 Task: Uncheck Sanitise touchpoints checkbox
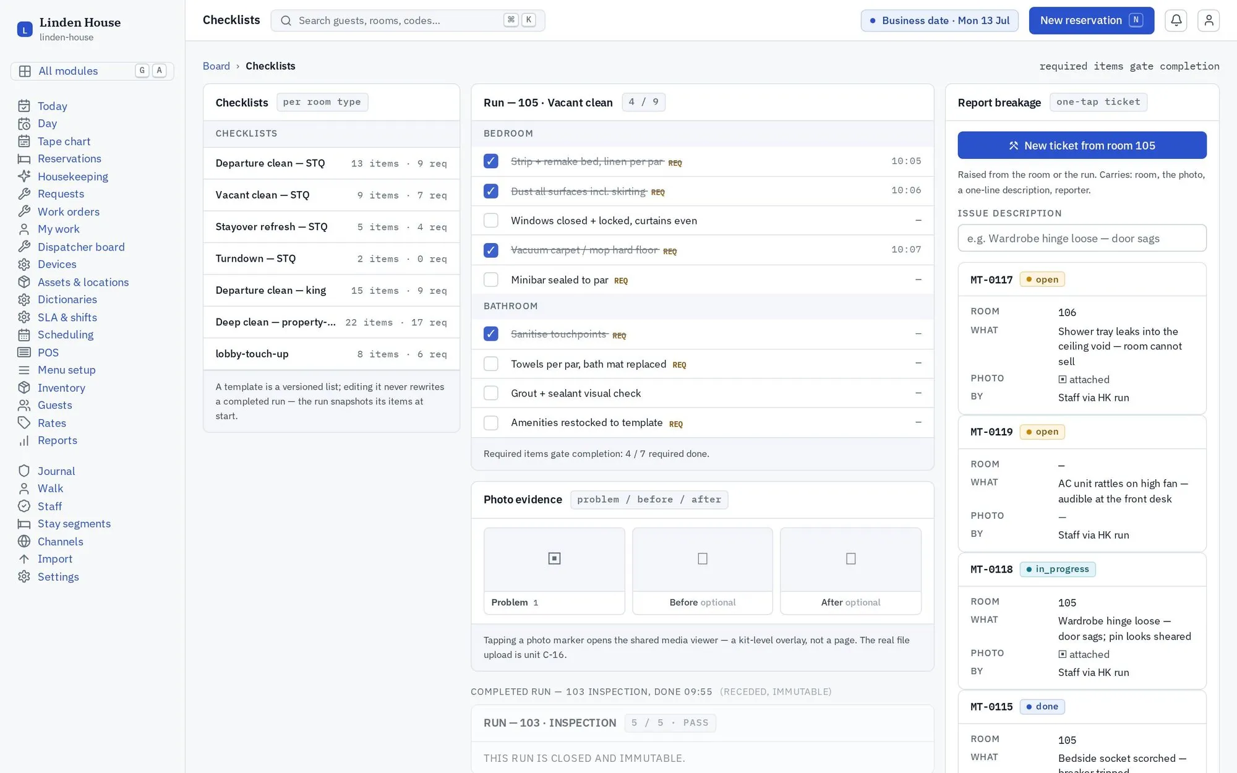[x=490, y=333]
